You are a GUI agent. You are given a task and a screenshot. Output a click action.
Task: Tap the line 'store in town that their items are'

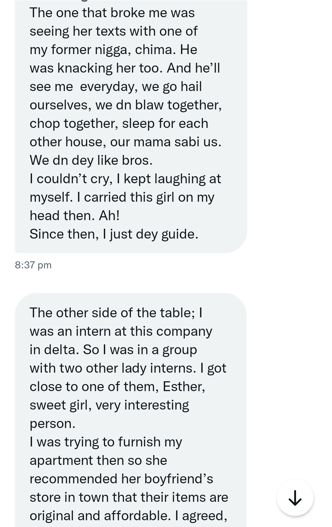click(x=129, y=497)
